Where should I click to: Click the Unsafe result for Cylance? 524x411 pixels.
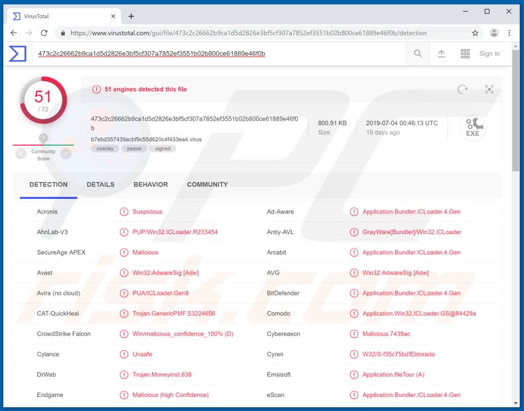[142, 354]
